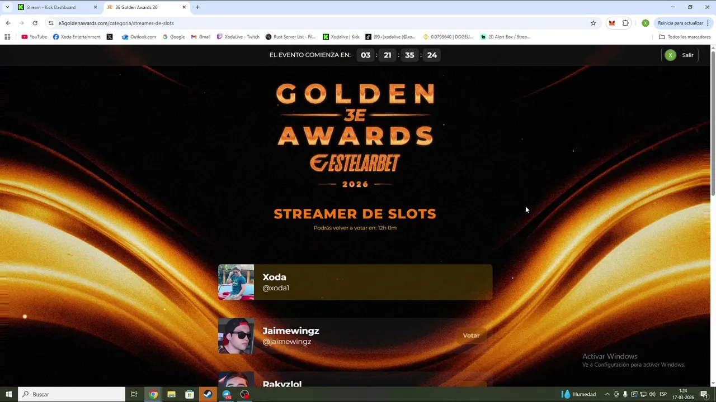
Task: Reload the current page
Action: click(35, 23)
